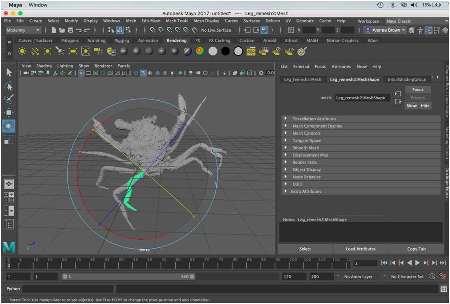Create a Volume Light from the shelf
The height and width of the screenshot is (304, 450).
tap(85, 52)
